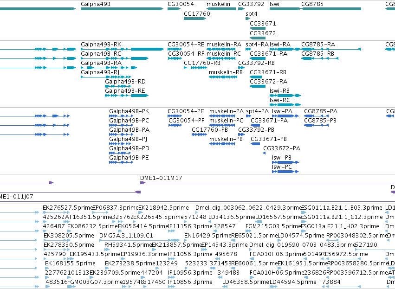Click EST RH59341.5prime
Screen dimensions: 395x289
tap(128, 245)
